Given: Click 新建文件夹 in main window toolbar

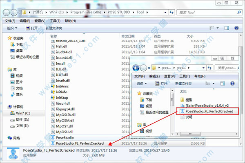Looking at the screenshot, I should click(x=54, y=28).
